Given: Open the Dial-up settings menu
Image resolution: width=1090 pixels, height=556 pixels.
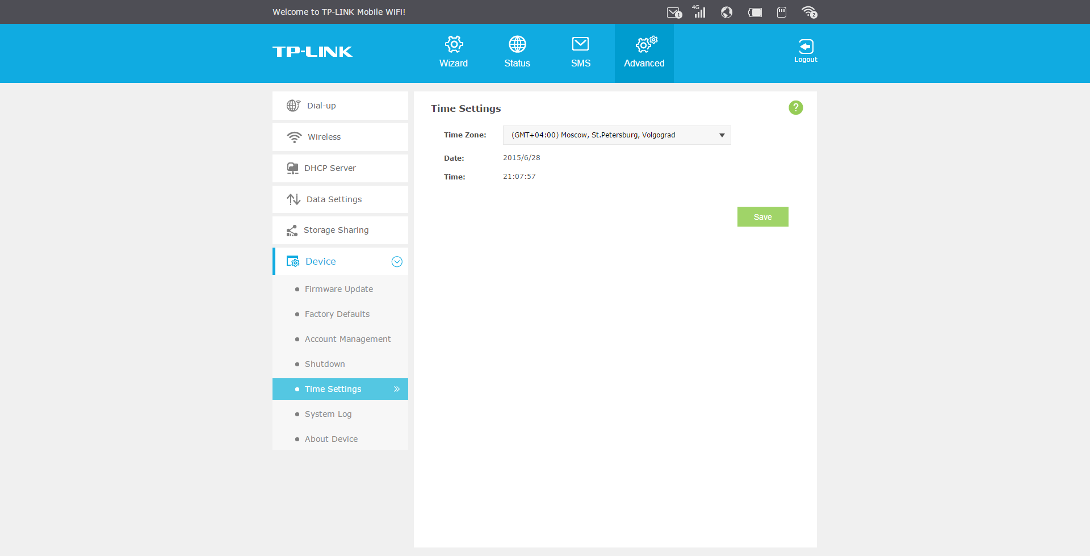Looking at the screenshot, I should [340, 106].
